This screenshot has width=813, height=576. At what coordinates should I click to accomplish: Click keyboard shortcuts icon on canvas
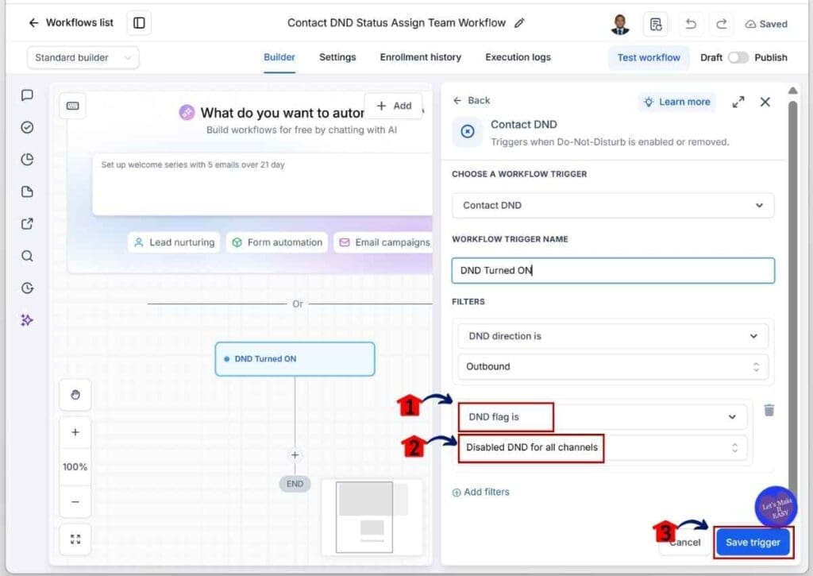[72, 106]
